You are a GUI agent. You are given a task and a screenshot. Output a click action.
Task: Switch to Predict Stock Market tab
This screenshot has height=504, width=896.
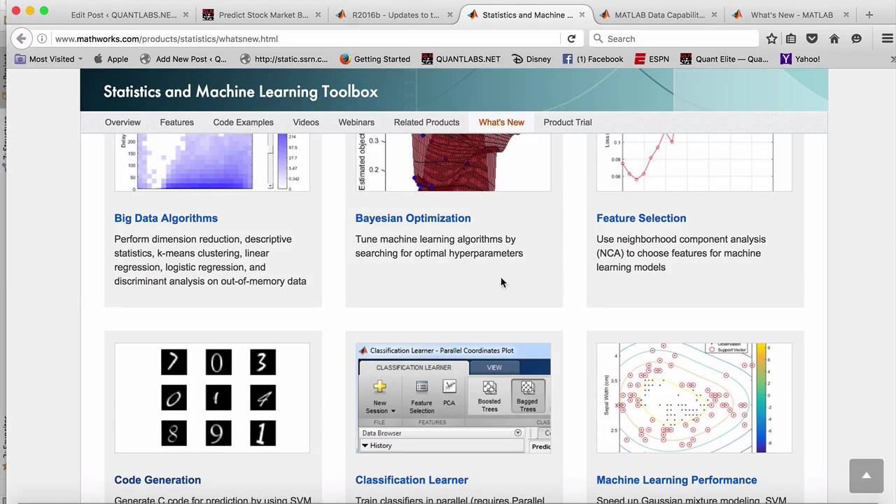click(x=255, y=15)
